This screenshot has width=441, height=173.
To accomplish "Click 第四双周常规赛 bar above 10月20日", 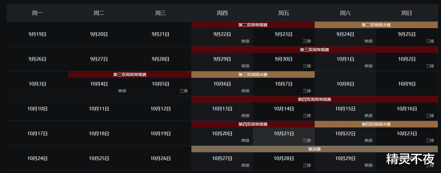I will tap(253, 124).
